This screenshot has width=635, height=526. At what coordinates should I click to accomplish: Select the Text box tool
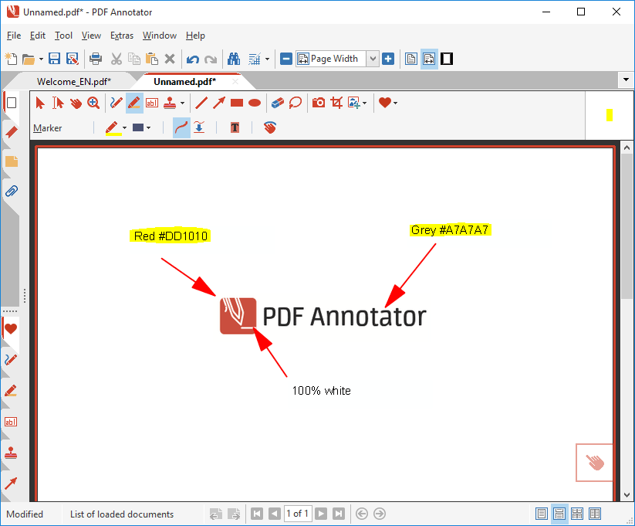152,103
